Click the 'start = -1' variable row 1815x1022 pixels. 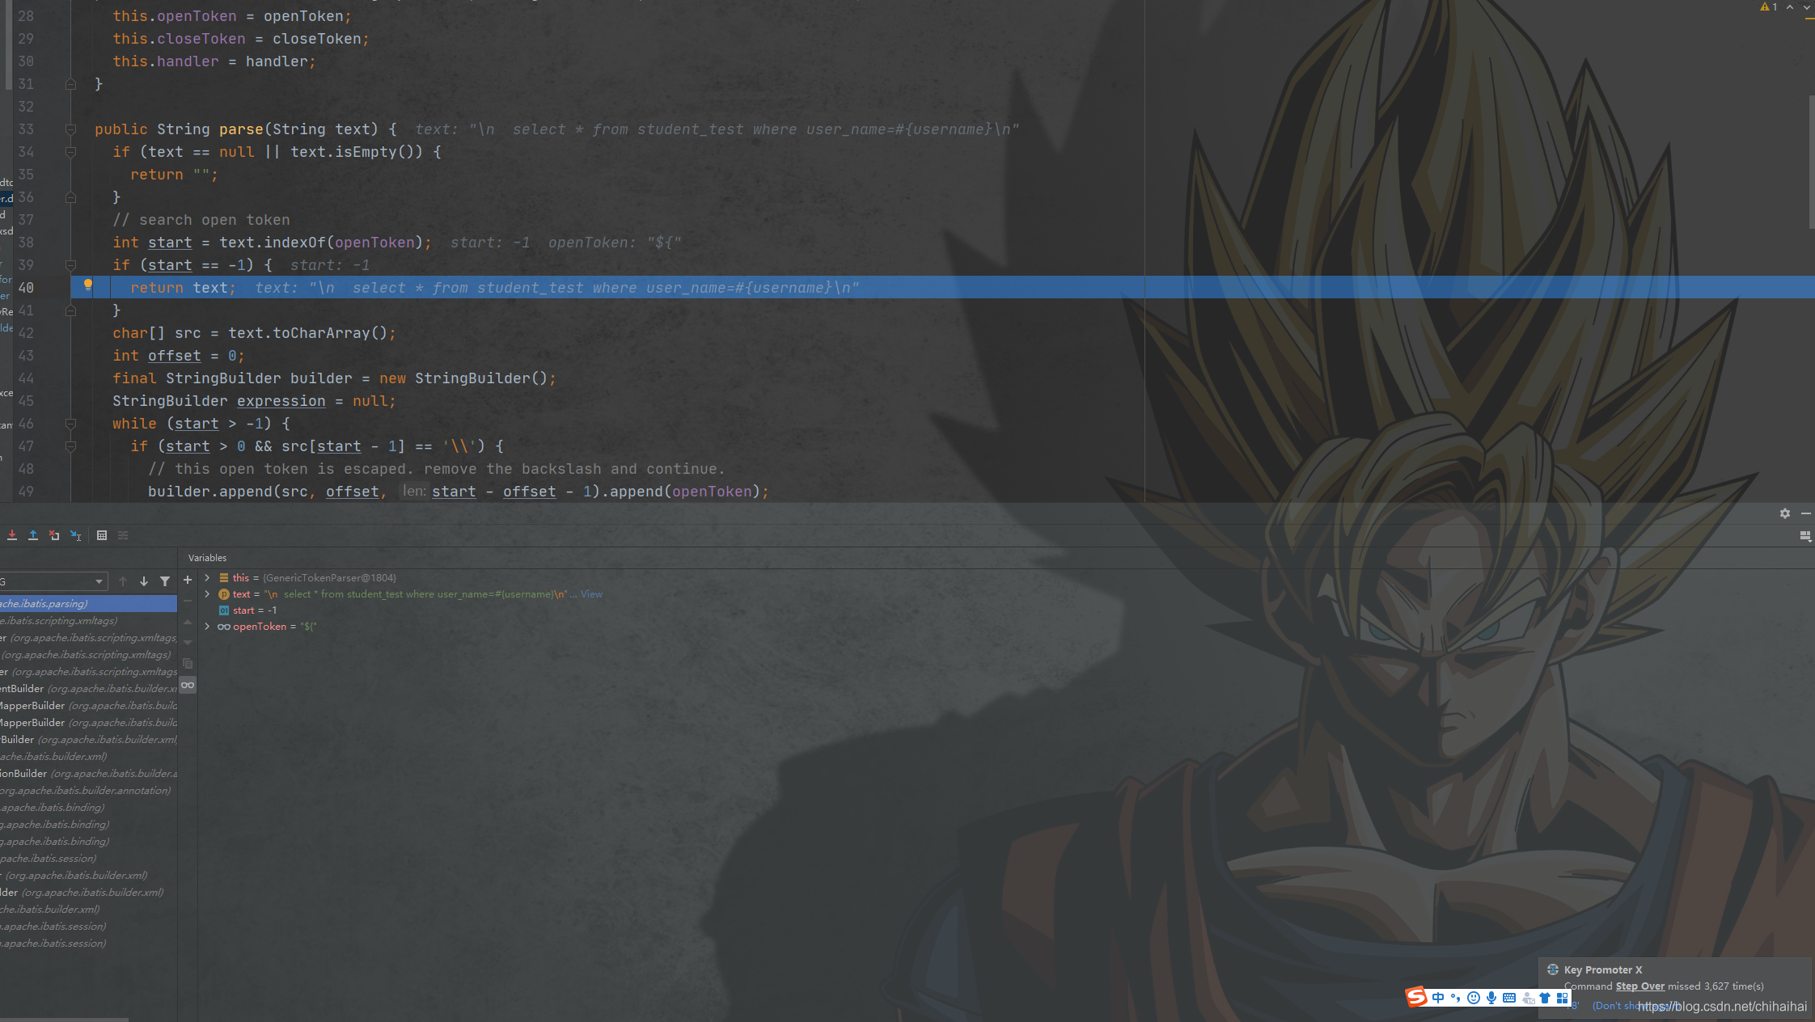[x=255, y=610]
